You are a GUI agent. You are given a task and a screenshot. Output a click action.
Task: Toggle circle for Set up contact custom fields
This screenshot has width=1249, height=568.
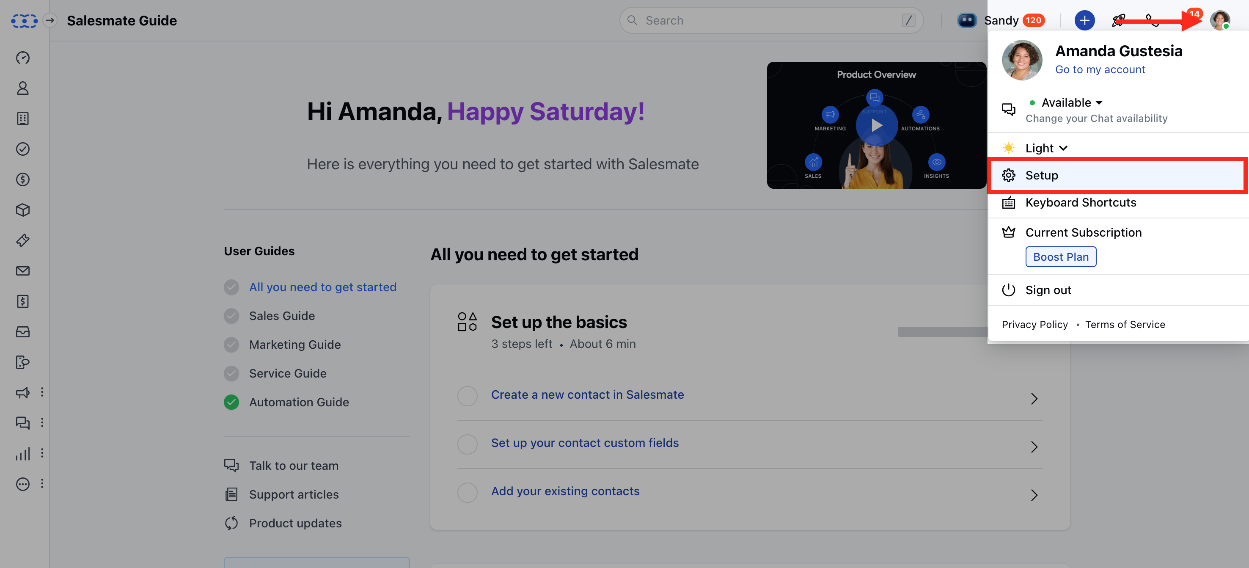pos(468,444)
